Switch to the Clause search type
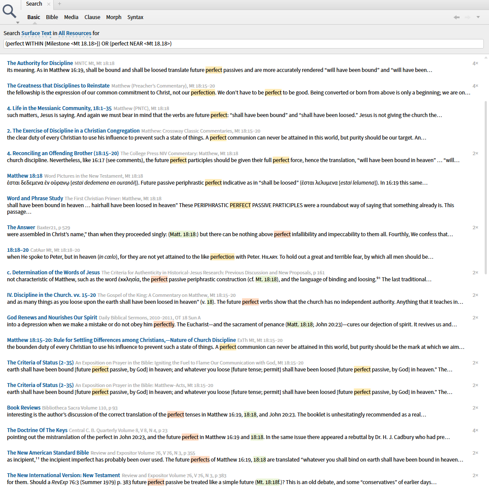The height and width of the screenshot is (488, 489). [x=92, y=17]
